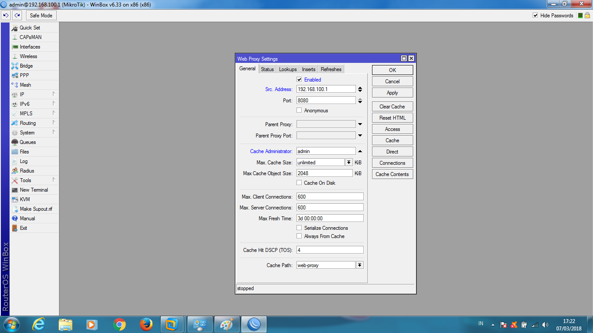The width and height of the screenshot is (593, 333).
Task: Toggle Safe Mode button
Action: pos(41,16)
